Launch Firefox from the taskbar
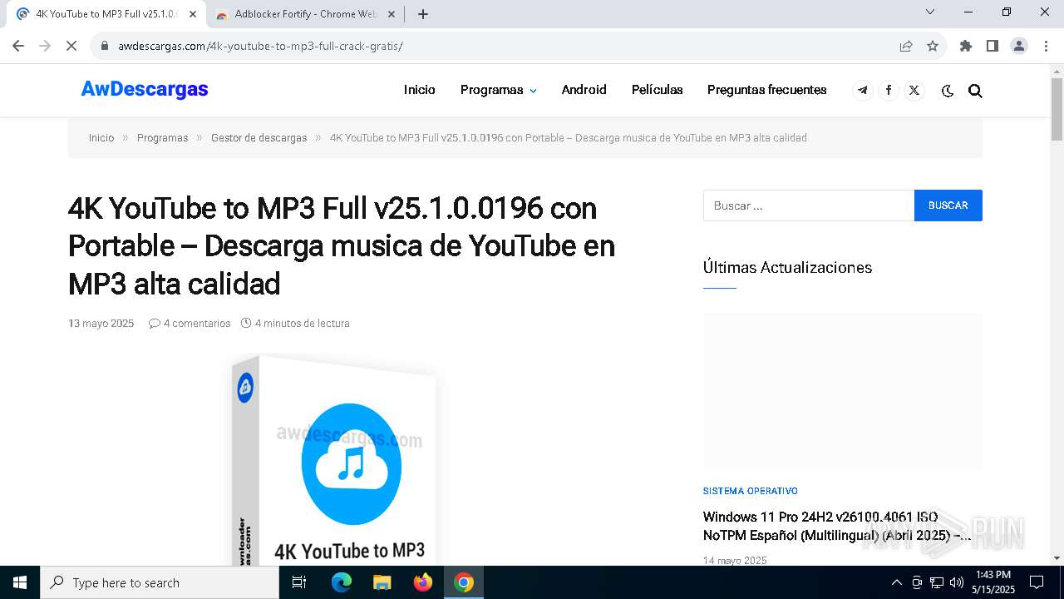 [x=423, y=582]
